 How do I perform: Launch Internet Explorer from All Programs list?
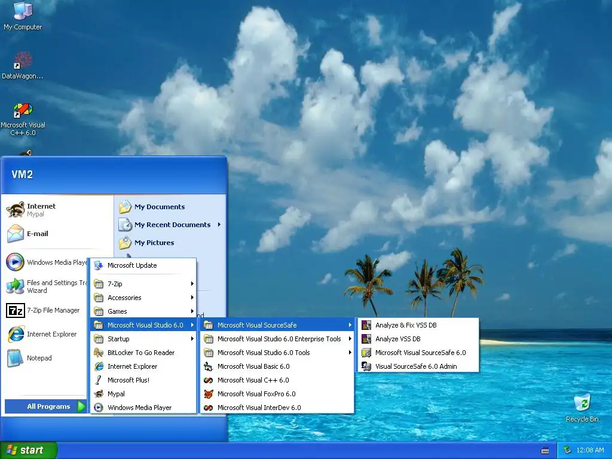click(x=143, y=366)
